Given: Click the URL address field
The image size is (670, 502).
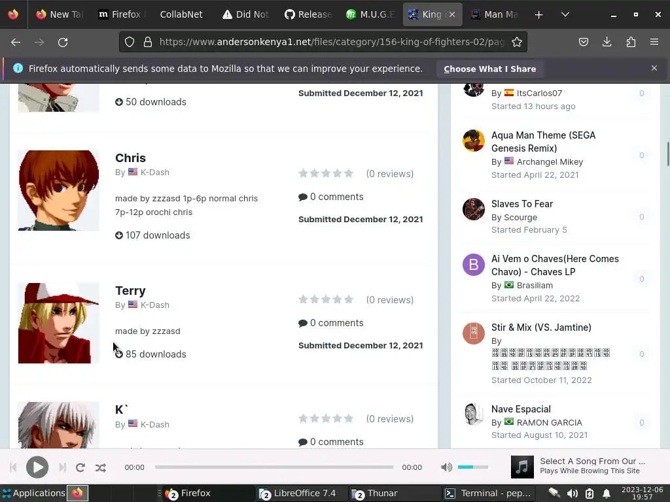Looking at the screenshot, I should point(332,42).
